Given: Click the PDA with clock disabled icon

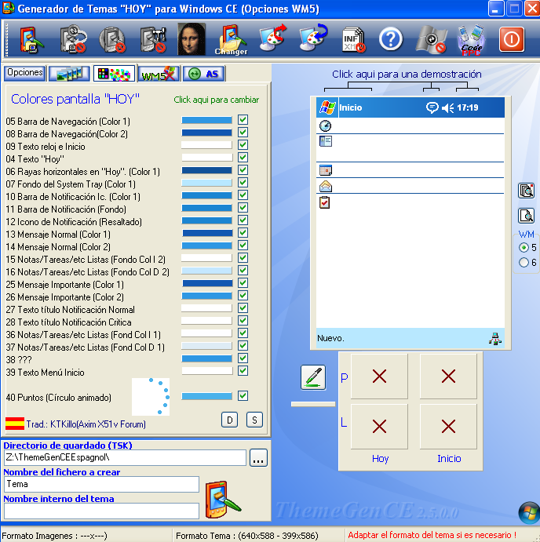Looking at the screenshot, I should (73, 39).
